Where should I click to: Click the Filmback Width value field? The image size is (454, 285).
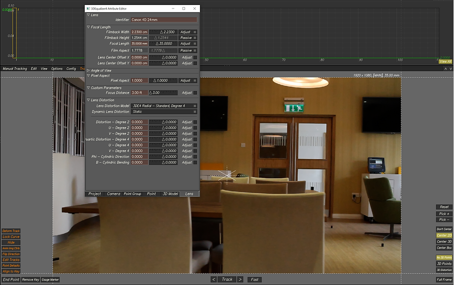(x=139, y=32)
